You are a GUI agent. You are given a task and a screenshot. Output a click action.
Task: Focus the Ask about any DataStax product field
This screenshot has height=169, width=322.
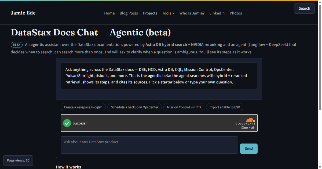click(x=149, y=145)
